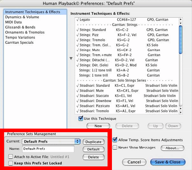The height and width of the screenshot is (170, 192).
Task: Toggle Use this Technique checkbox
Action: 81,118
